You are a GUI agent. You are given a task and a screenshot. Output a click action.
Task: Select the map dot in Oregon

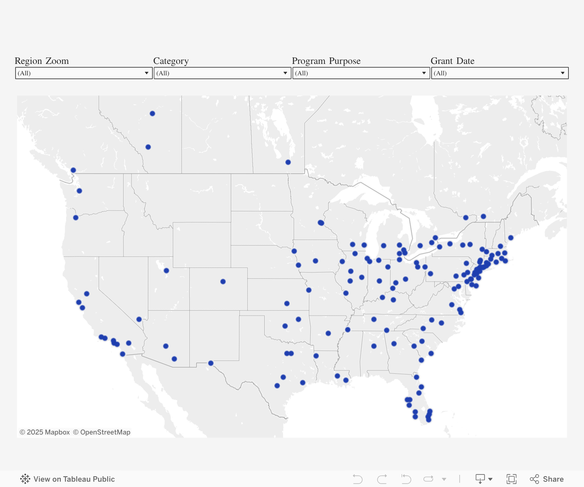(x=76, y=218)
